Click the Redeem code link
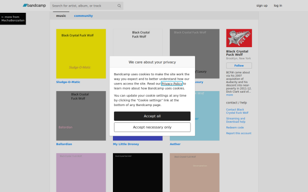The width and height of the screenshot is (308, 192). point(235,127)
